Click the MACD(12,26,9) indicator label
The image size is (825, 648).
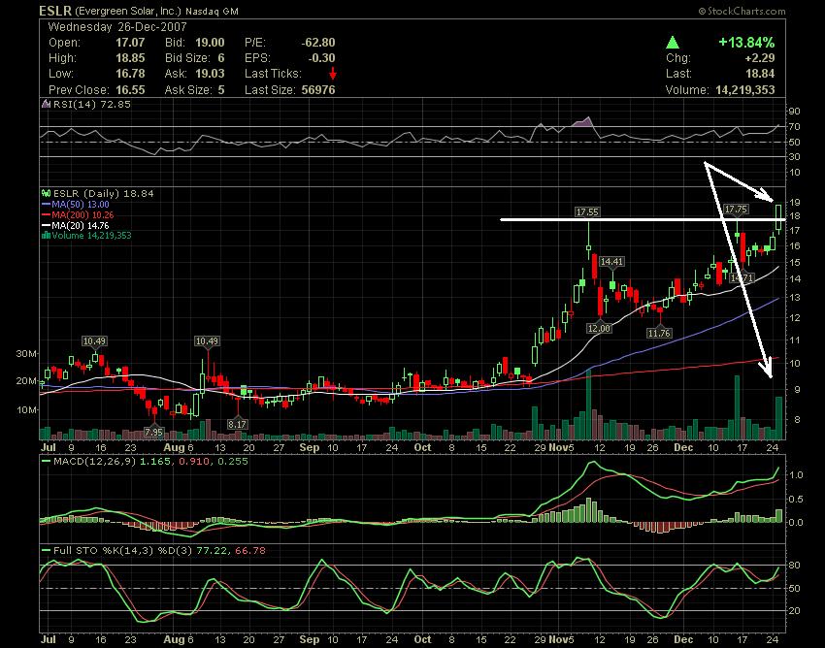tap(93, 462)
